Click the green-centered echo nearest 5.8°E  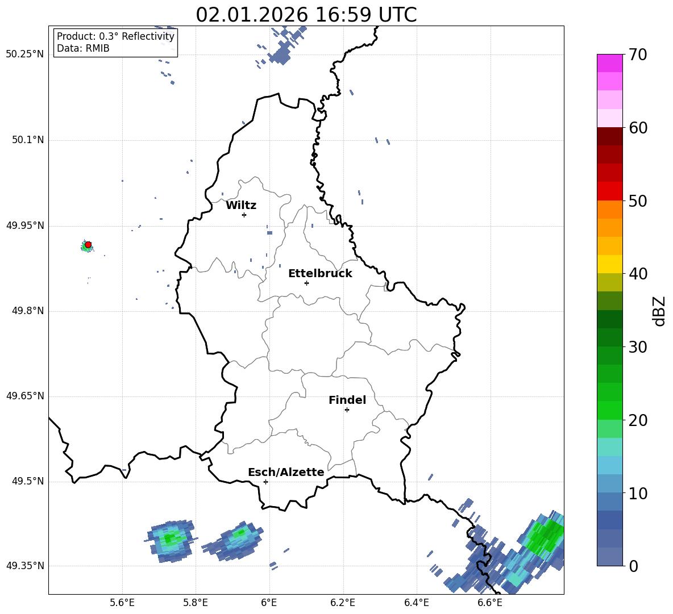click(x=171, y=540)
